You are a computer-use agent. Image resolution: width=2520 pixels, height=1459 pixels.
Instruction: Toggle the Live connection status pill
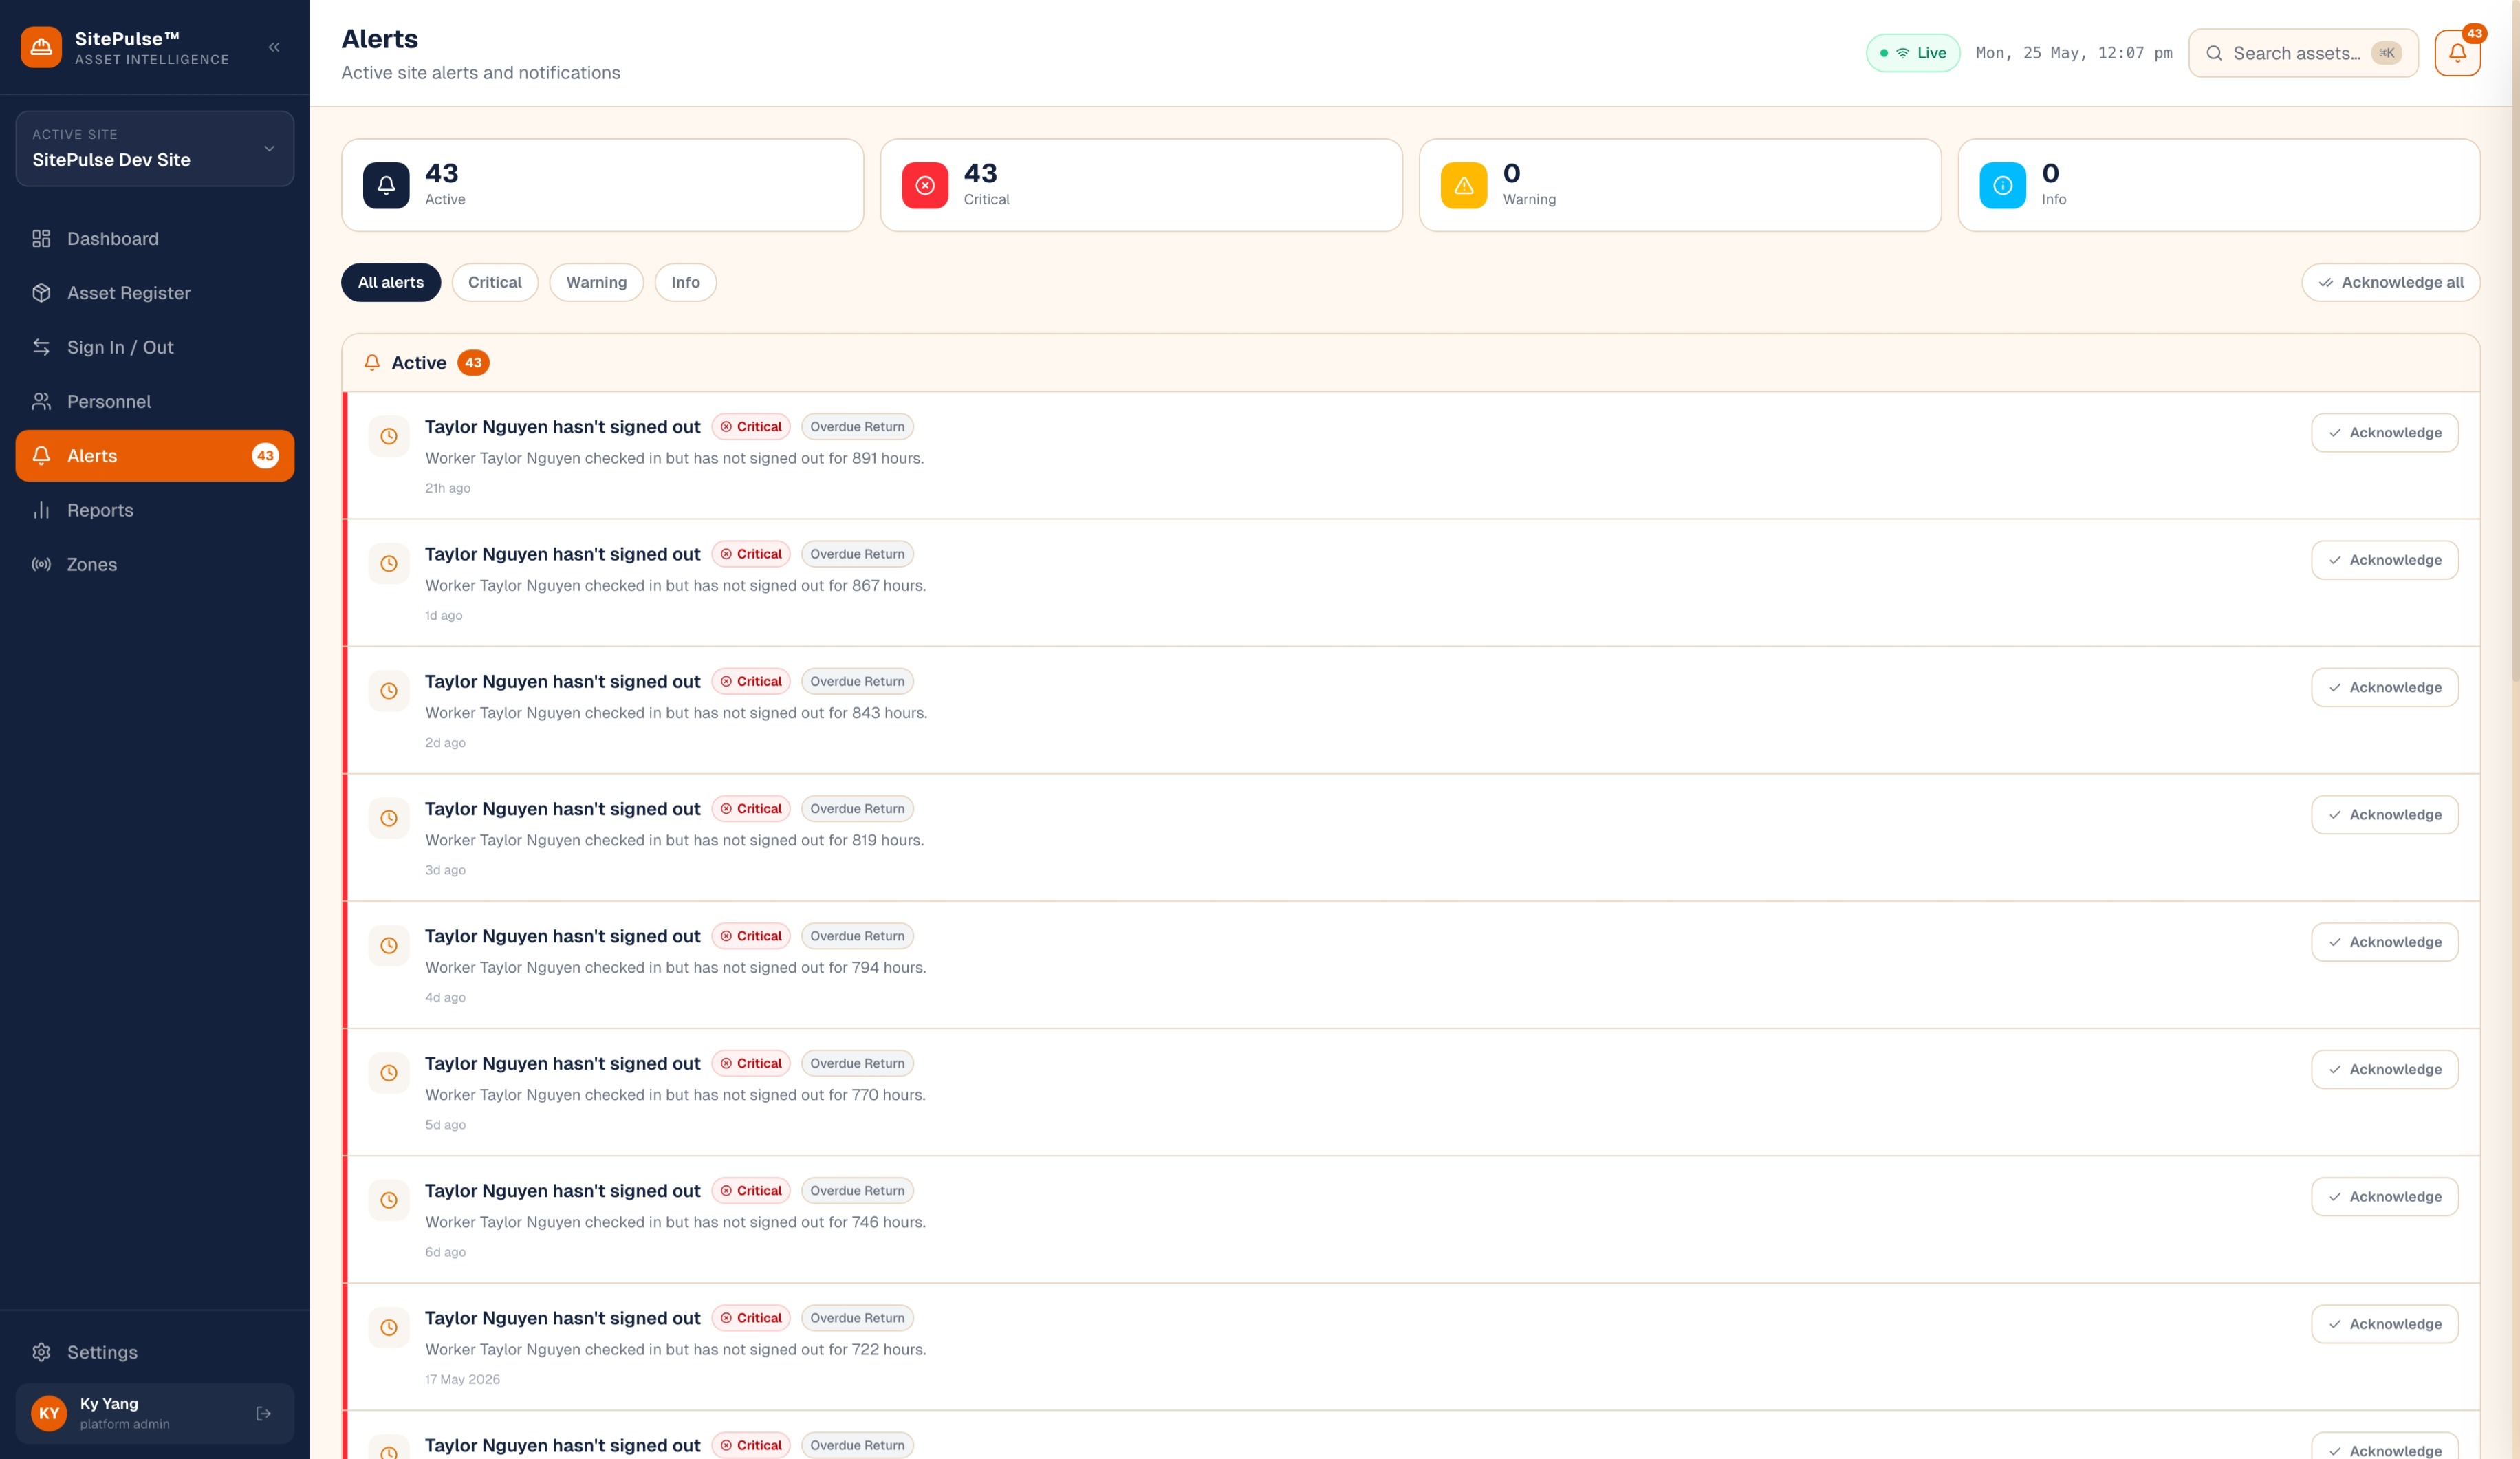tap(1913, 53)
